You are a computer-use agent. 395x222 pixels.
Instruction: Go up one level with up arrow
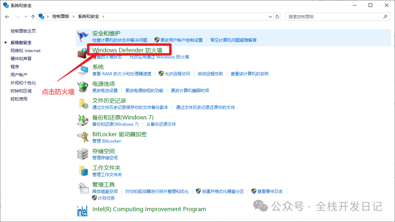tap(33, 16)
